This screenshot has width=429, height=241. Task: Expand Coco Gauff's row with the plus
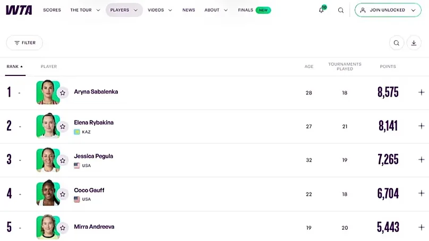[422, 193]
